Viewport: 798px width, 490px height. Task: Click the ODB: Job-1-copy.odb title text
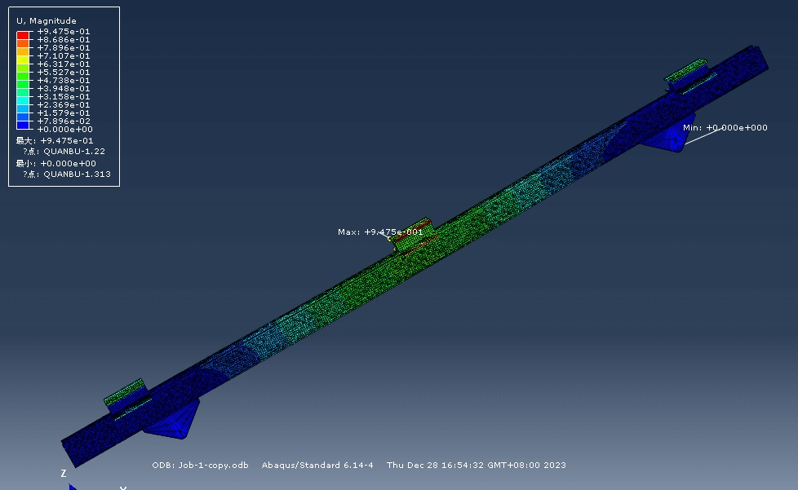click(x=200, y=466)
